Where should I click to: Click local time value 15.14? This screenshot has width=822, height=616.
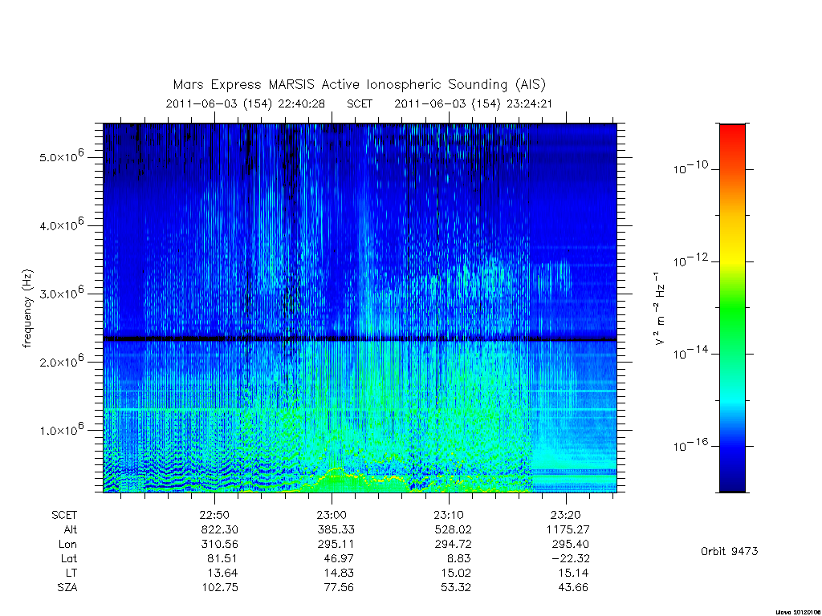pos(573,573)
